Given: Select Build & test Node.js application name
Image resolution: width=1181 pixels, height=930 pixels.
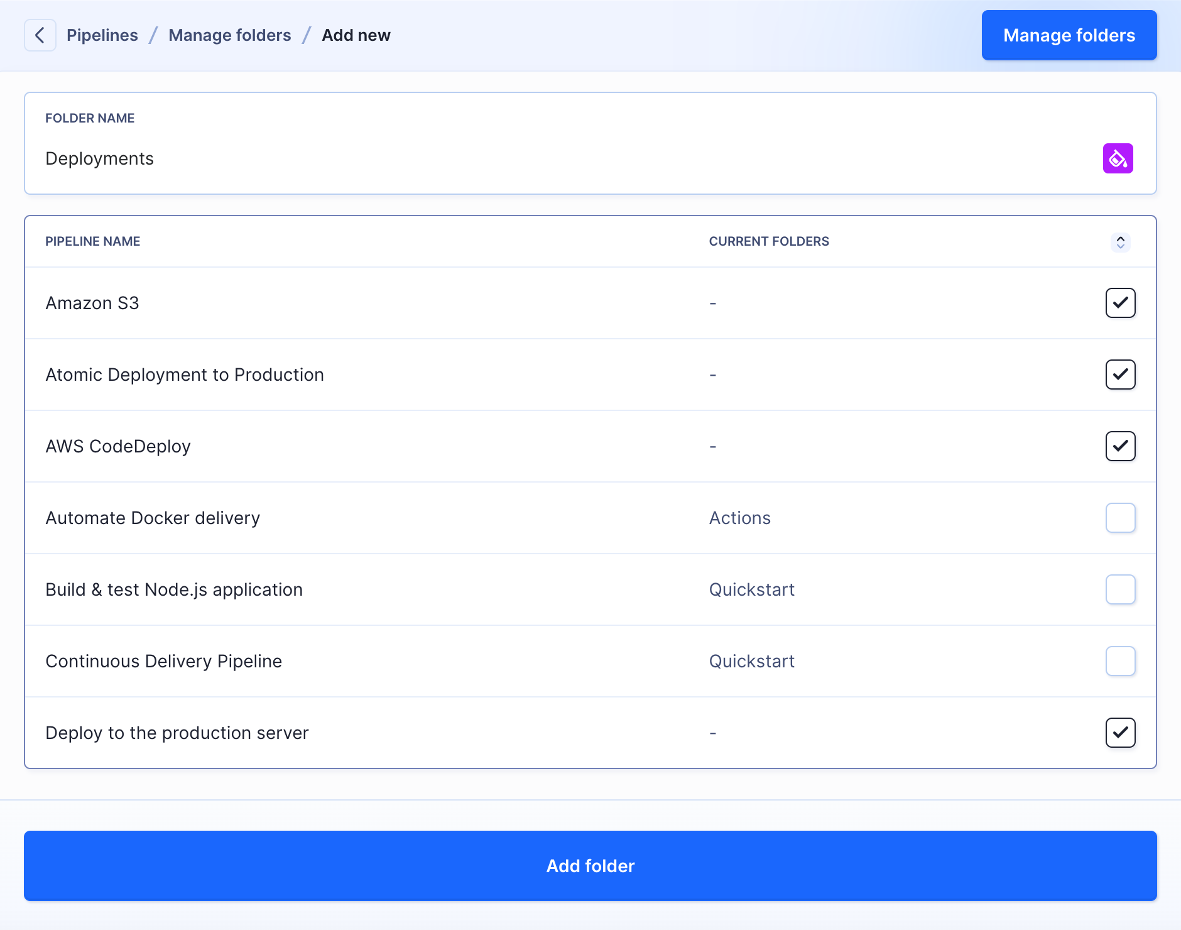Looking at the screenshot, I should point(174,589).
